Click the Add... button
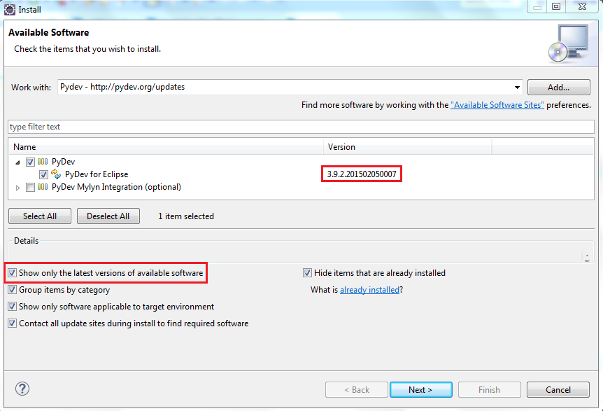603x411 pixels. [x=558, y=88]
